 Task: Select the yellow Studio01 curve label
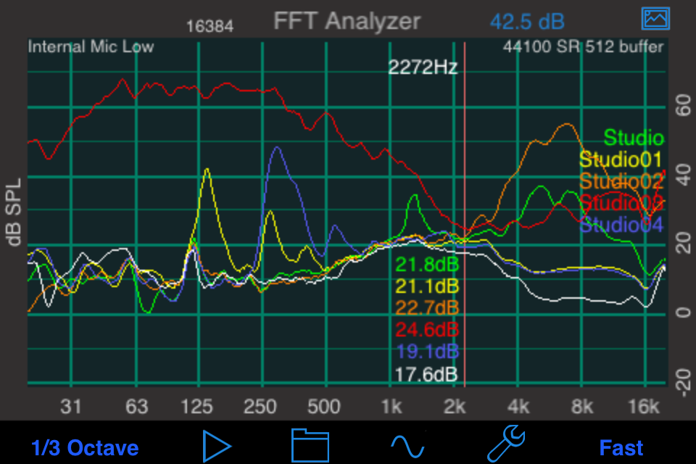621,159
